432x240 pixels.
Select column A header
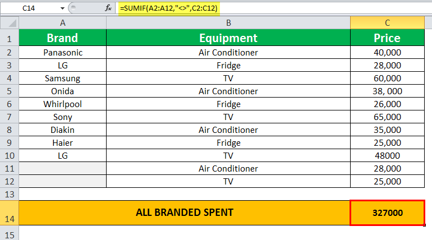tap(62, 23)
